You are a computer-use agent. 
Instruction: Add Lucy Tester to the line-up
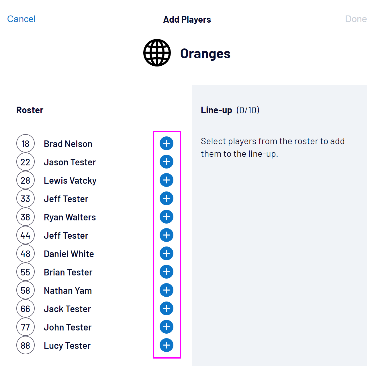pos(167,345)
